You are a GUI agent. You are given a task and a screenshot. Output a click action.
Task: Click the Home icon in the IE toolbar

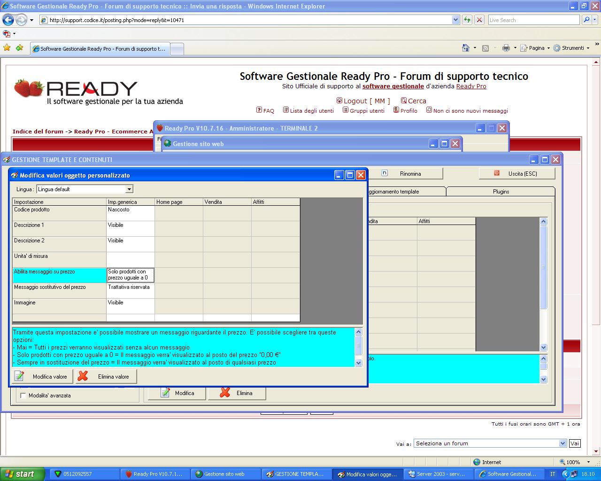[466, 48]
